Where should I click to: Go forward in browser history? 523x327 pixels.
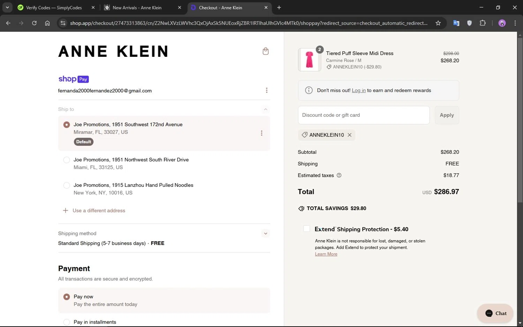(x=21, y=23)
